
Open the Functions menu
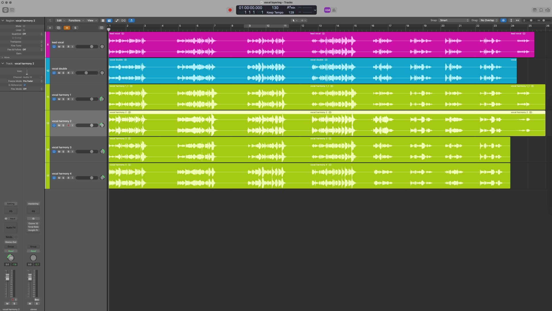tap(75, 20)
